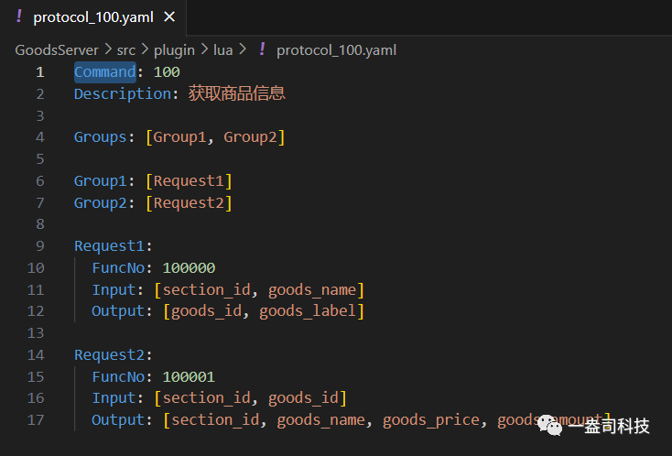Open lua folder in breadcrumb
Image resolution: width=672 pixels, height=456 pixels.
pos(222,50)
